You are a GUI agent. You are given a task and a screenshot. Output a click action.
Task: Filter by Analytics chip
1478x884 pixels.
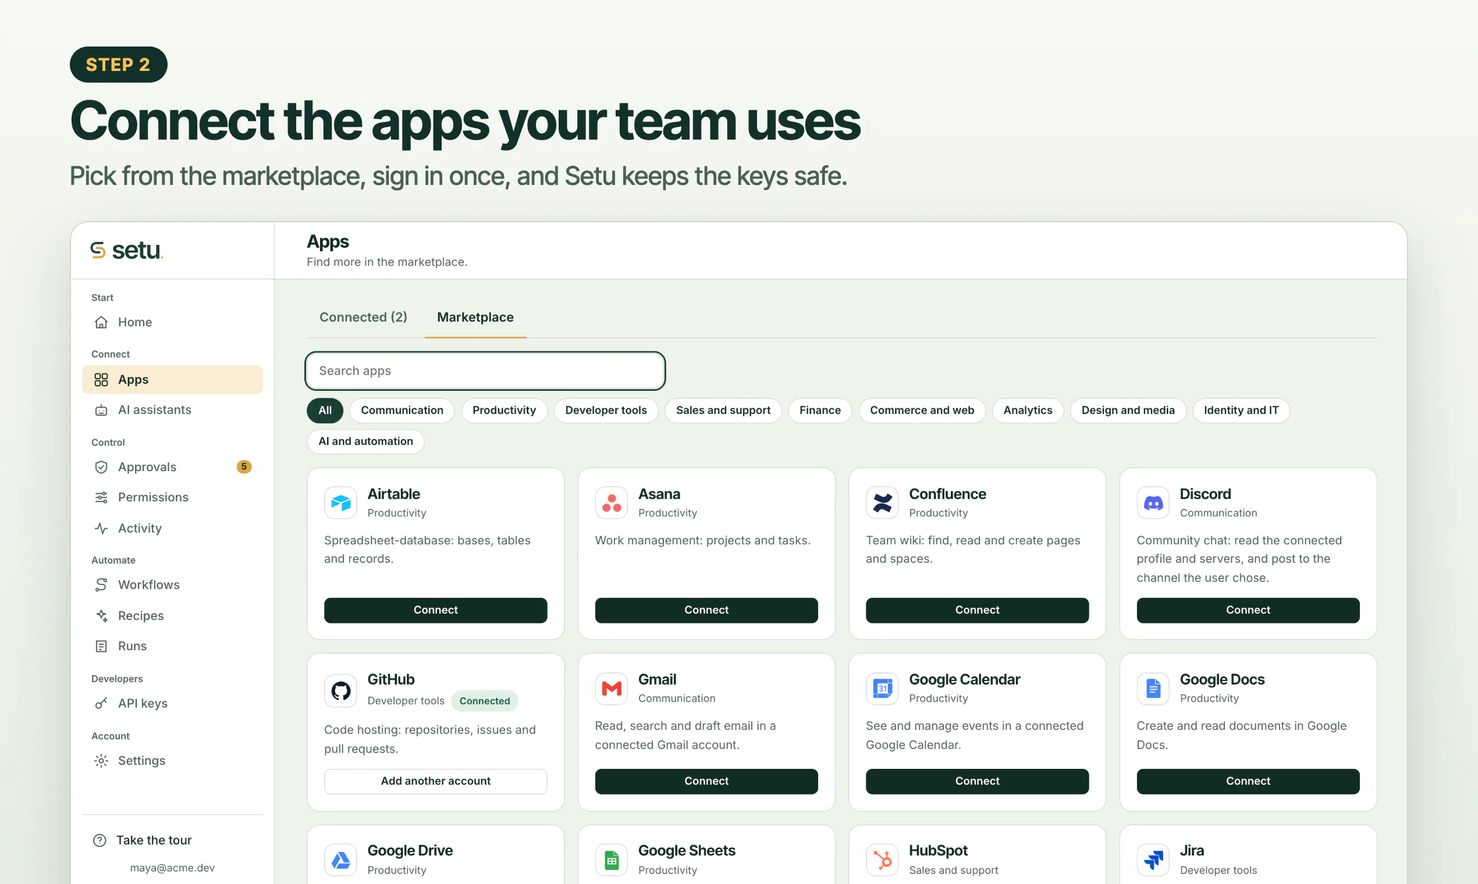[x=1028, y=411]
